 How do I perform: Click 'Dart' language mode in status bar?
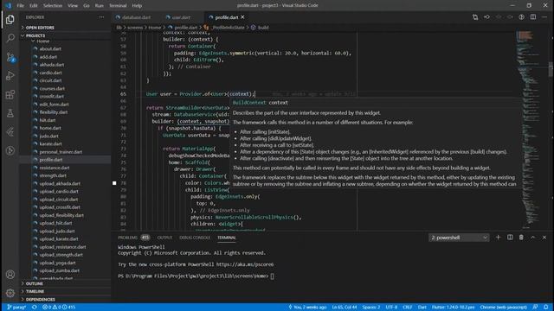pyautogui.click(x=422, y=308)
